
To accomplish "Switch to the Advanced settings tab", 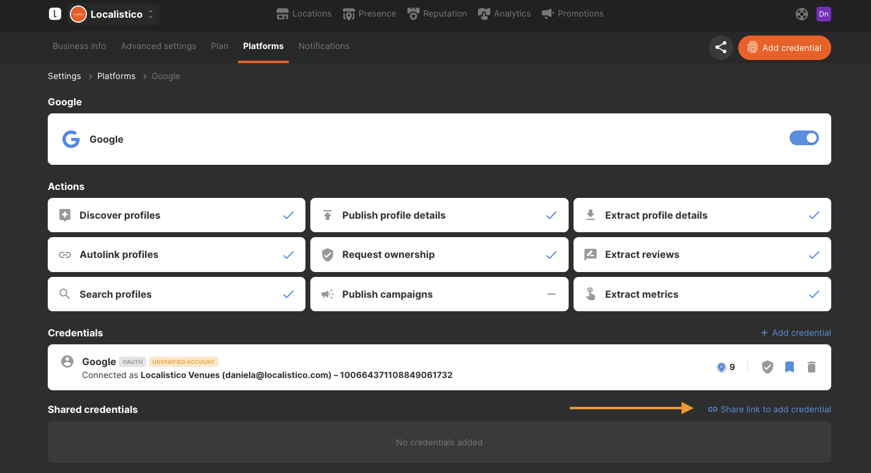I will [x=159, y=46].
